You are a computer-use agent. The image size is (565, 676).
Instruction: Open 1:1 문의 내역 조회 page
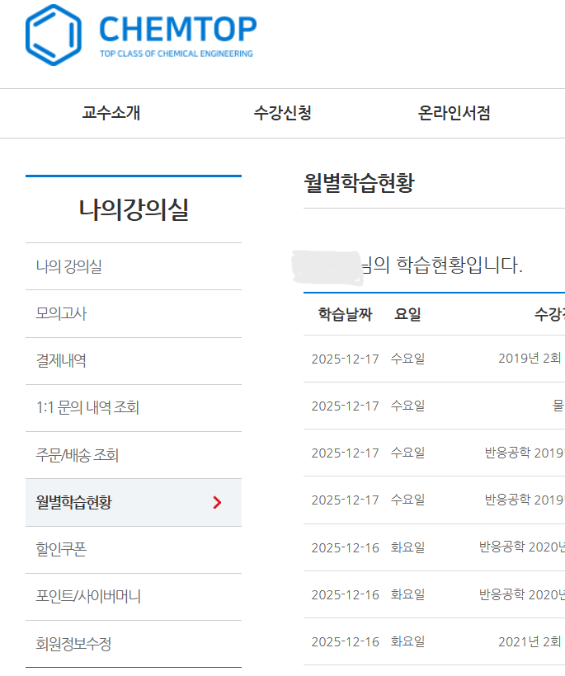pyautogui.click(x=87, y=407)
